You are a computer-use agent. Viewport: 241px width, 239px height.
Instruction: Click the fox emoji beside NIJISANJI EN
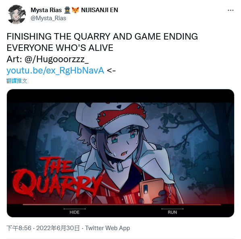point(75,10)
